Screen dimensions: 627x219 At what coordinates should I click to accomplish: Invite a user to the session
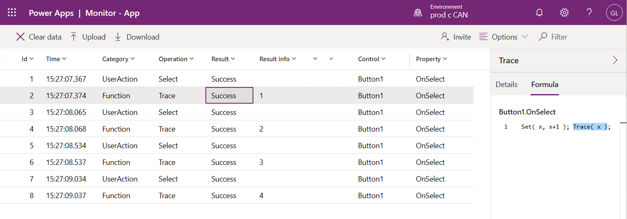[456, 37]
